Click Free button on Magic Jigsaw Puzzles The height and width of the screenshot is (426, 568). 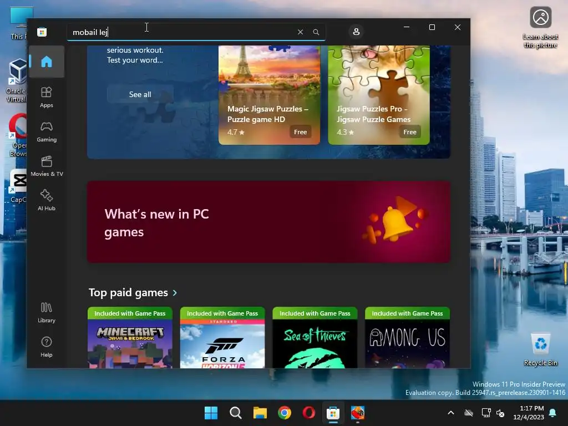[x=300, y=132]
